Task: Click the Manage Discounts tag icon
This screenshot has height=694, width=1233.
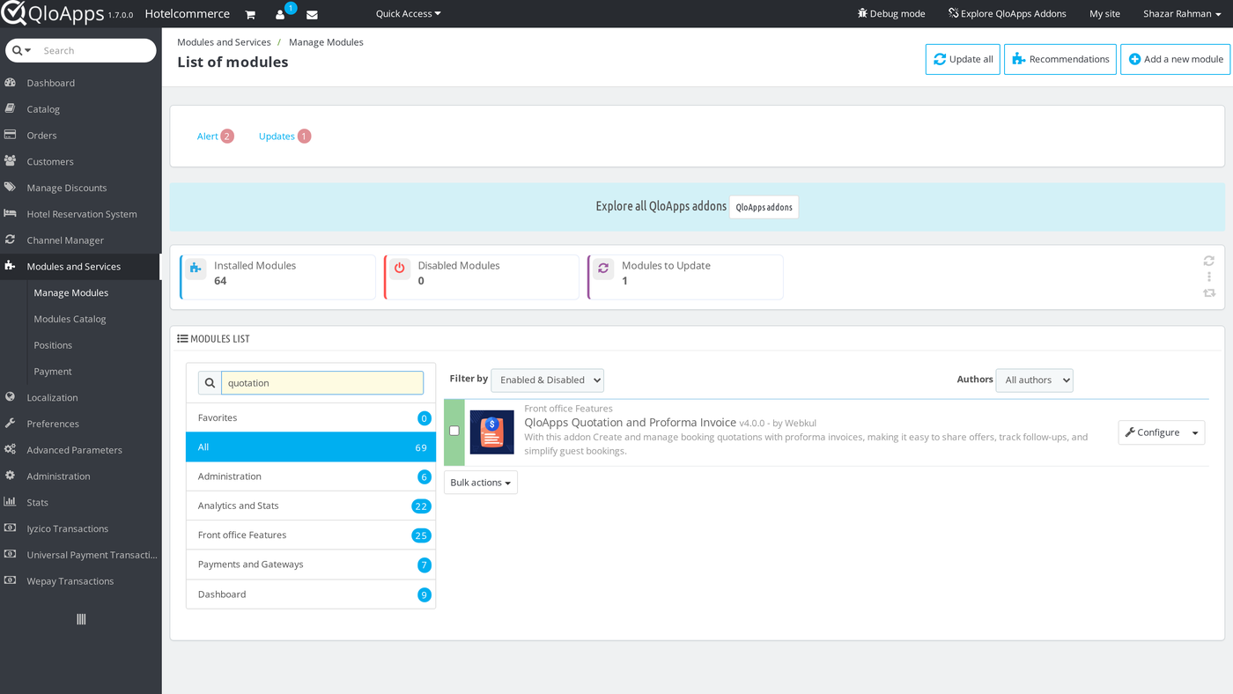Action: (11, 188)
